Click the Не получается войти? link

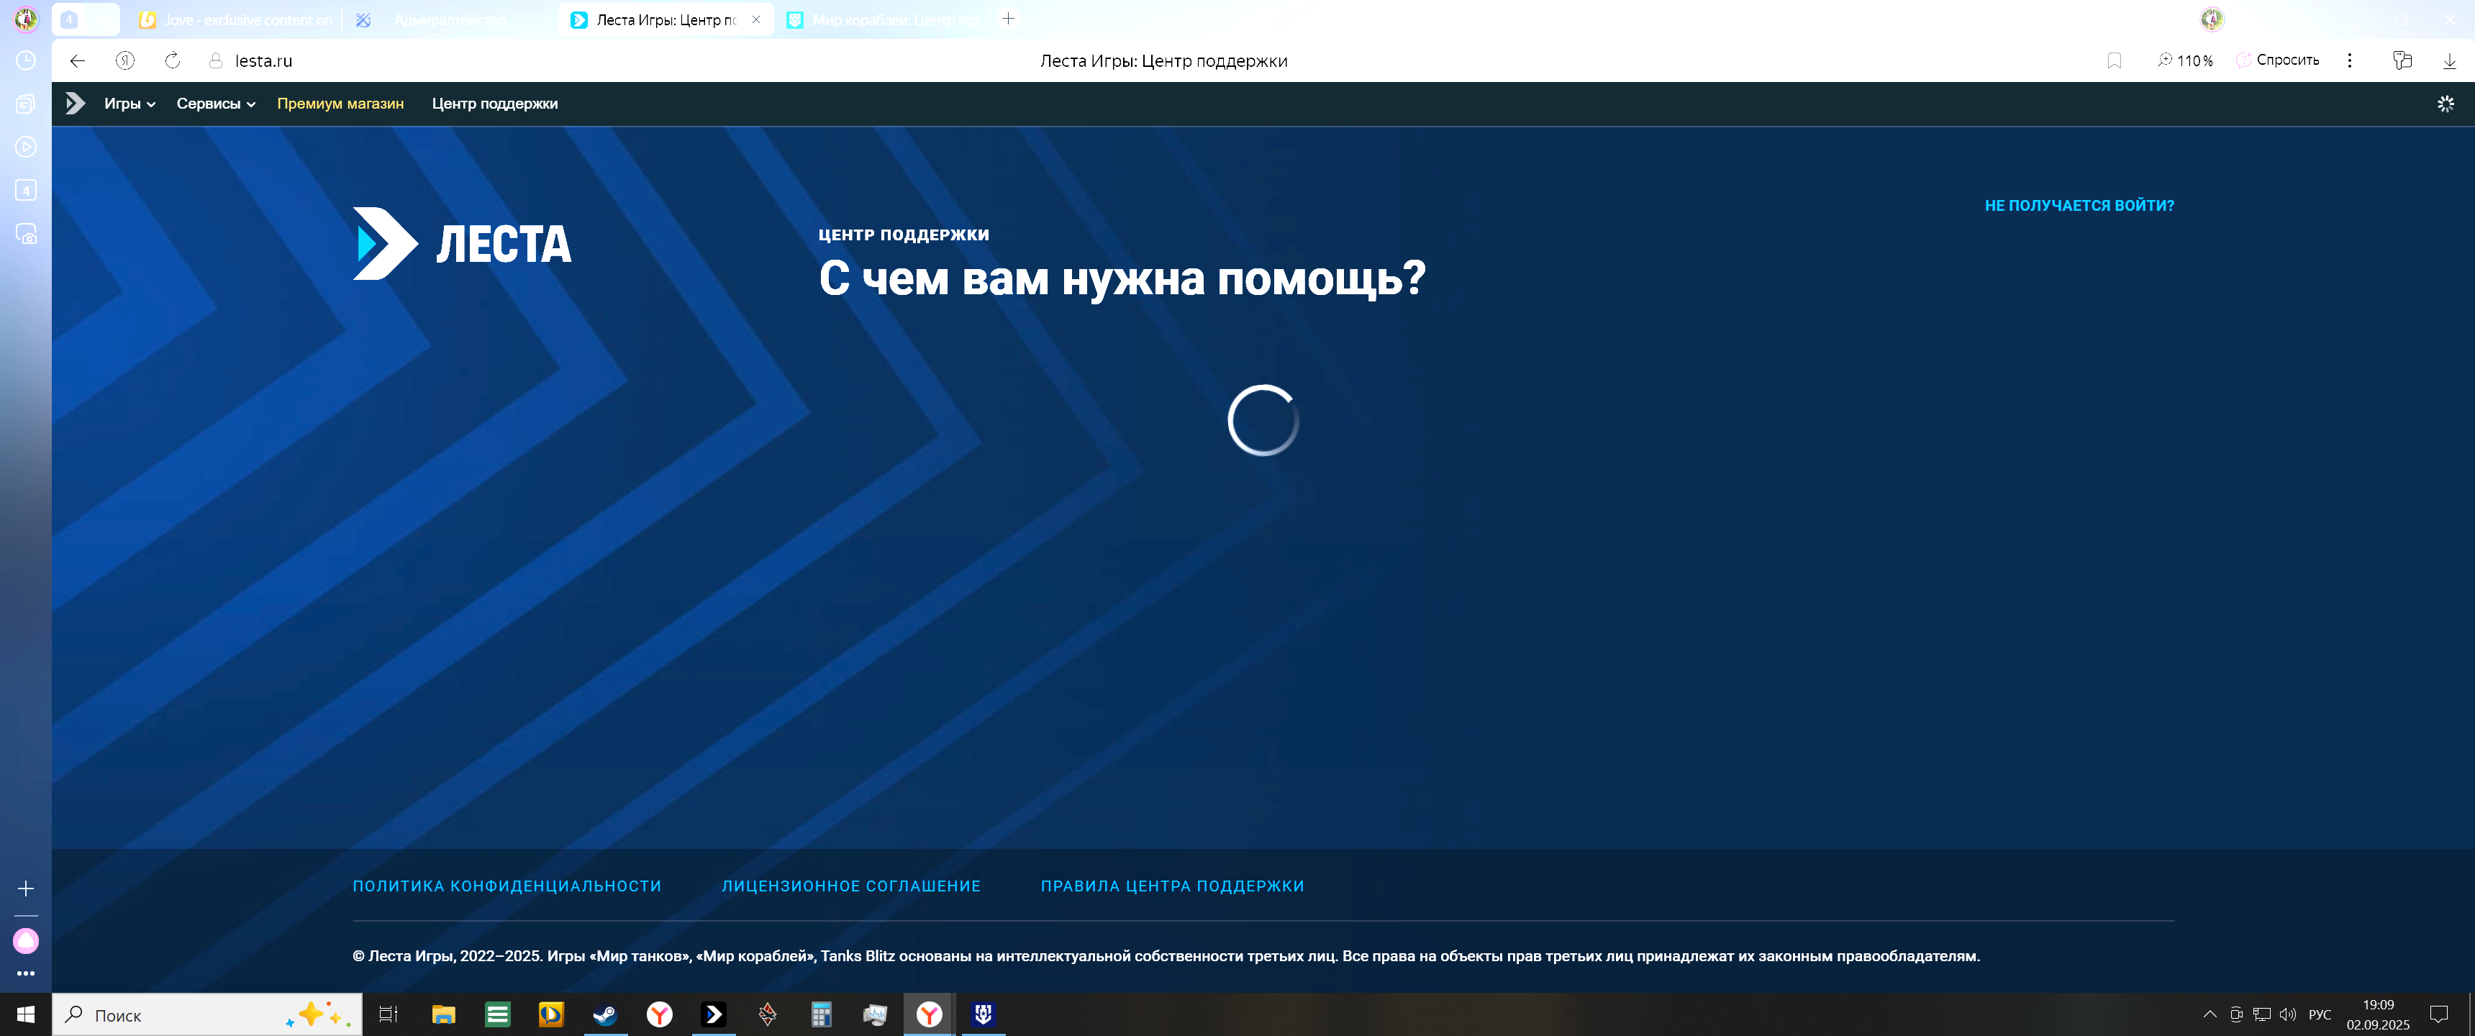pyautogui.click(x=2079, y=206)
